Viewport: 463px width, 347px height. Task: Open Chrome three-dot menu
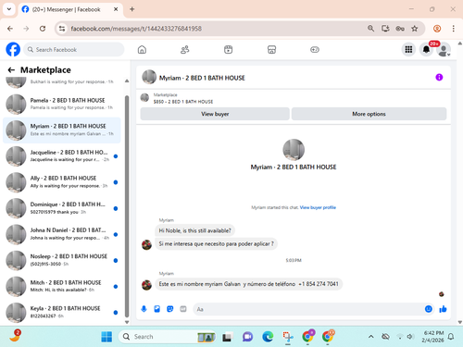click(453, 29)
